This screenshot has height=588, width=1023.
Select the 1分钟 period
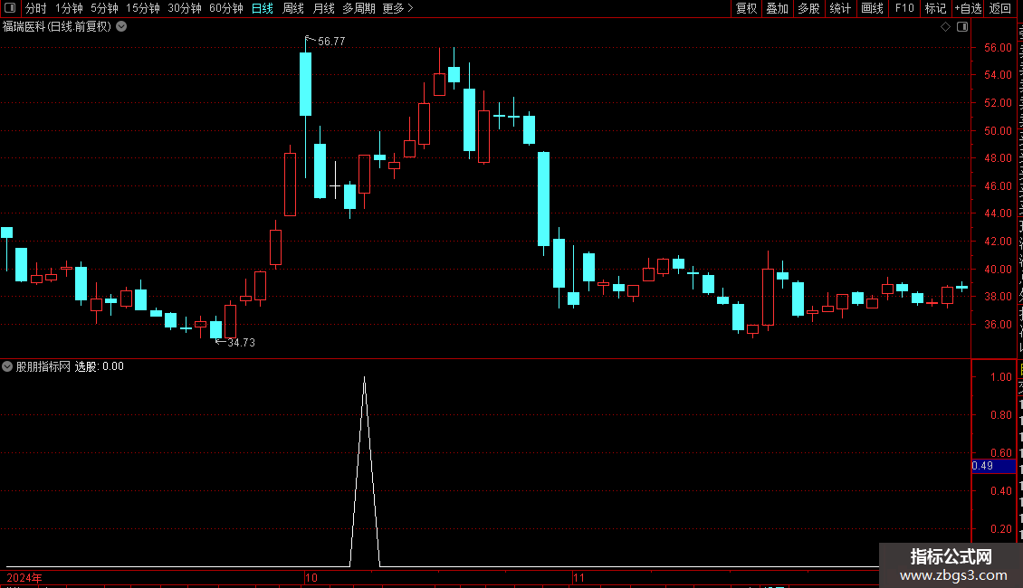click(x=69, y=8)
